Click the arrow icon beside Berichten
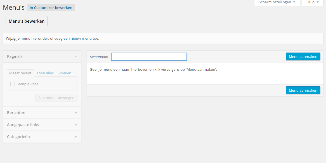This screenshot has height=163, width=326. (75, 113)
